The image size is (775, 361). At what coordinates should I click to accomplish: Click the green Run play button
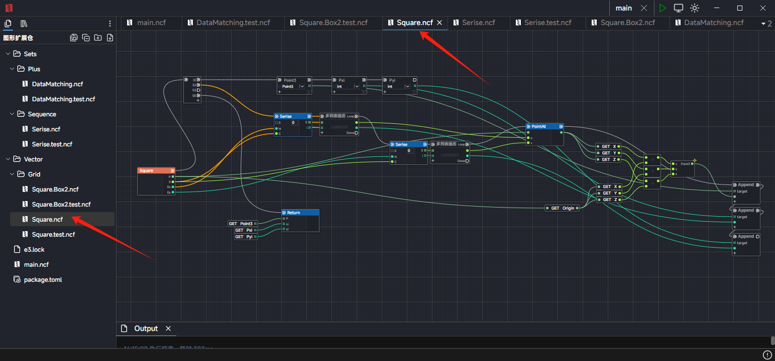pos(662,8)
